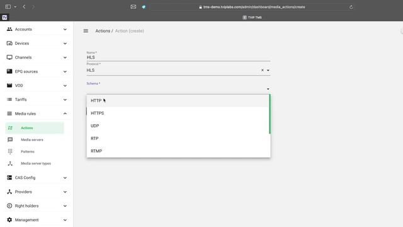403x227 pixels.
Task: Click the Media rules icon
Action: pyautogui.click(x=9, y=113)
